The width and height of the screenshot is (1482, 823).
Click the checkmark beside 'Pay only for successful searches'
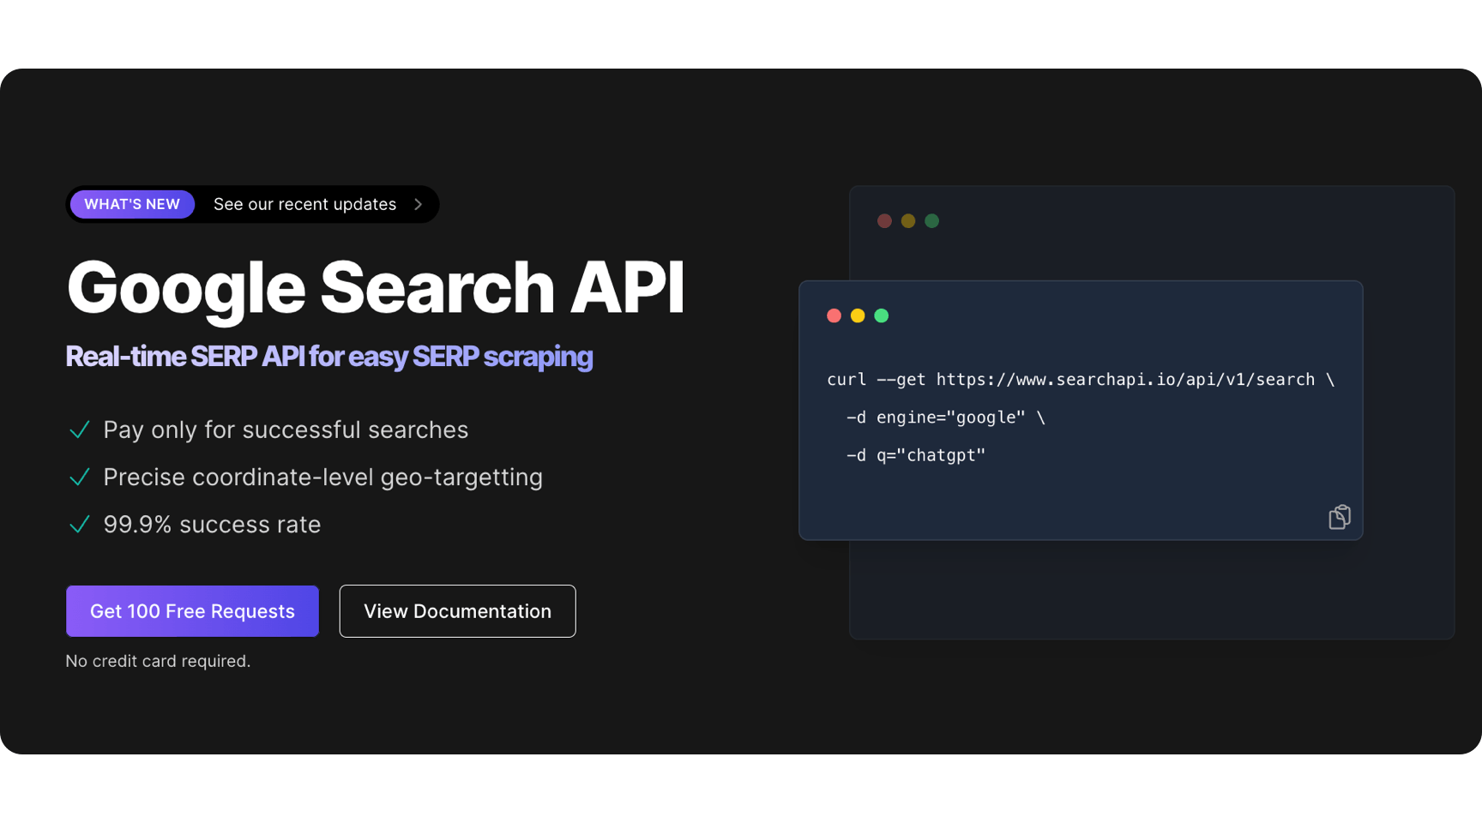coord(80,430)
